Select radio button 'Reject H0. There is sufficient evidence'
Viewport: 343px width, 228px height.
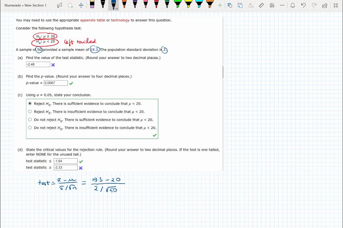coord(30,104)
